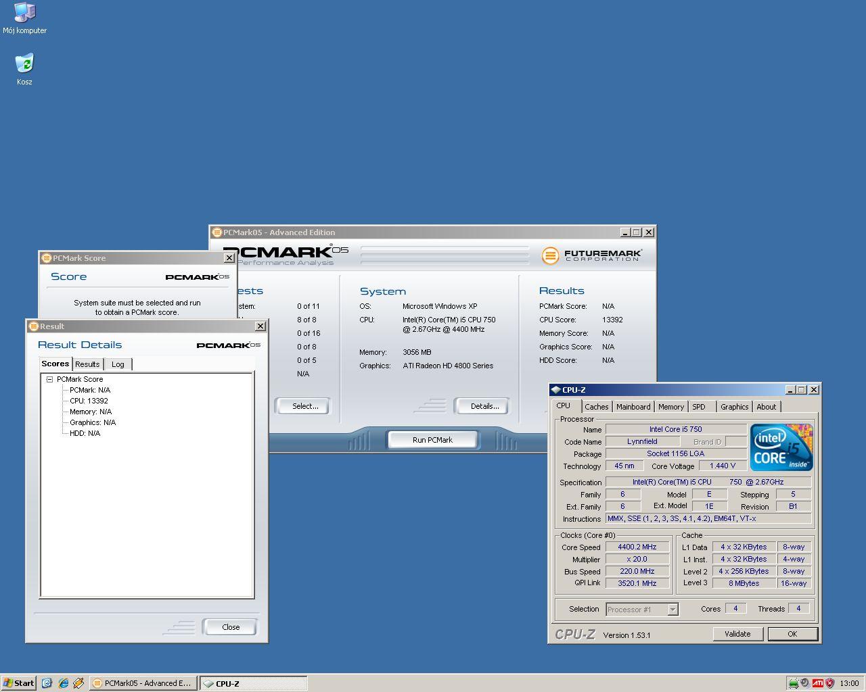
Task: Select the 'CPU: 13392' tree row
Action: click(x=89, y=401)
